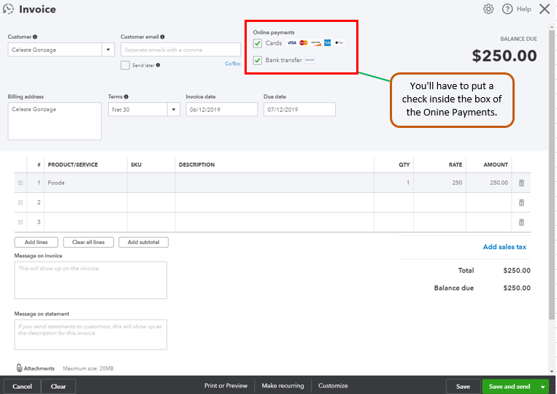Screen dimensions: 557x394
Task: Click the scrollbar up arrow
Action: [x=552, y=26]
